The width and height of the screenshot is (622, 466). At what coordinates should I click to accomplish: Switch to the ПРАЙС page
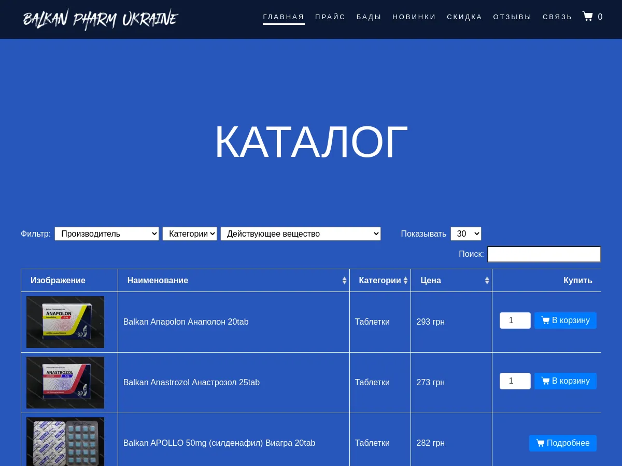tap(330, 17)
